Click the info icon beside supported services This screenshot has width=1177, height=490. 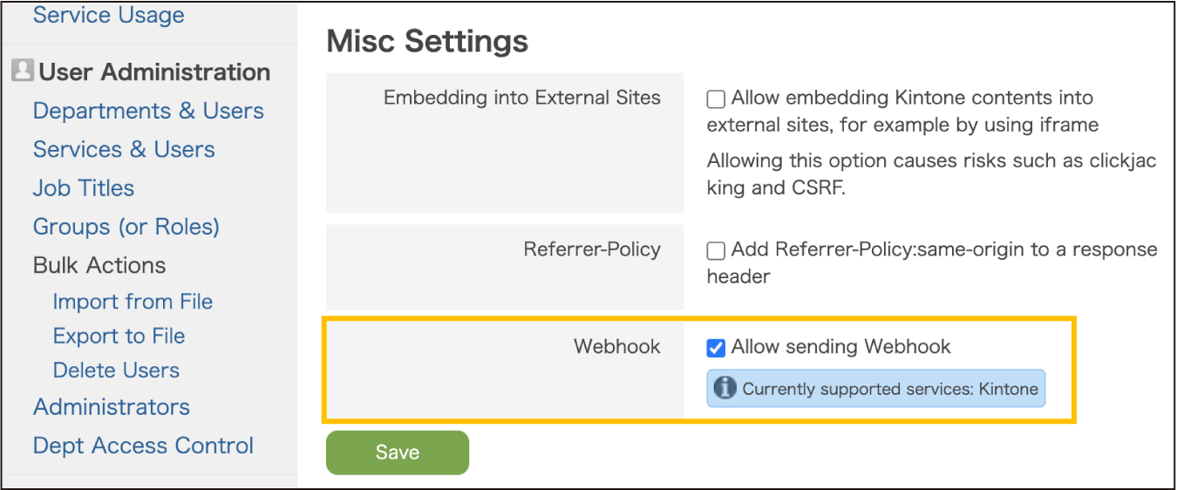click(725, 388)
